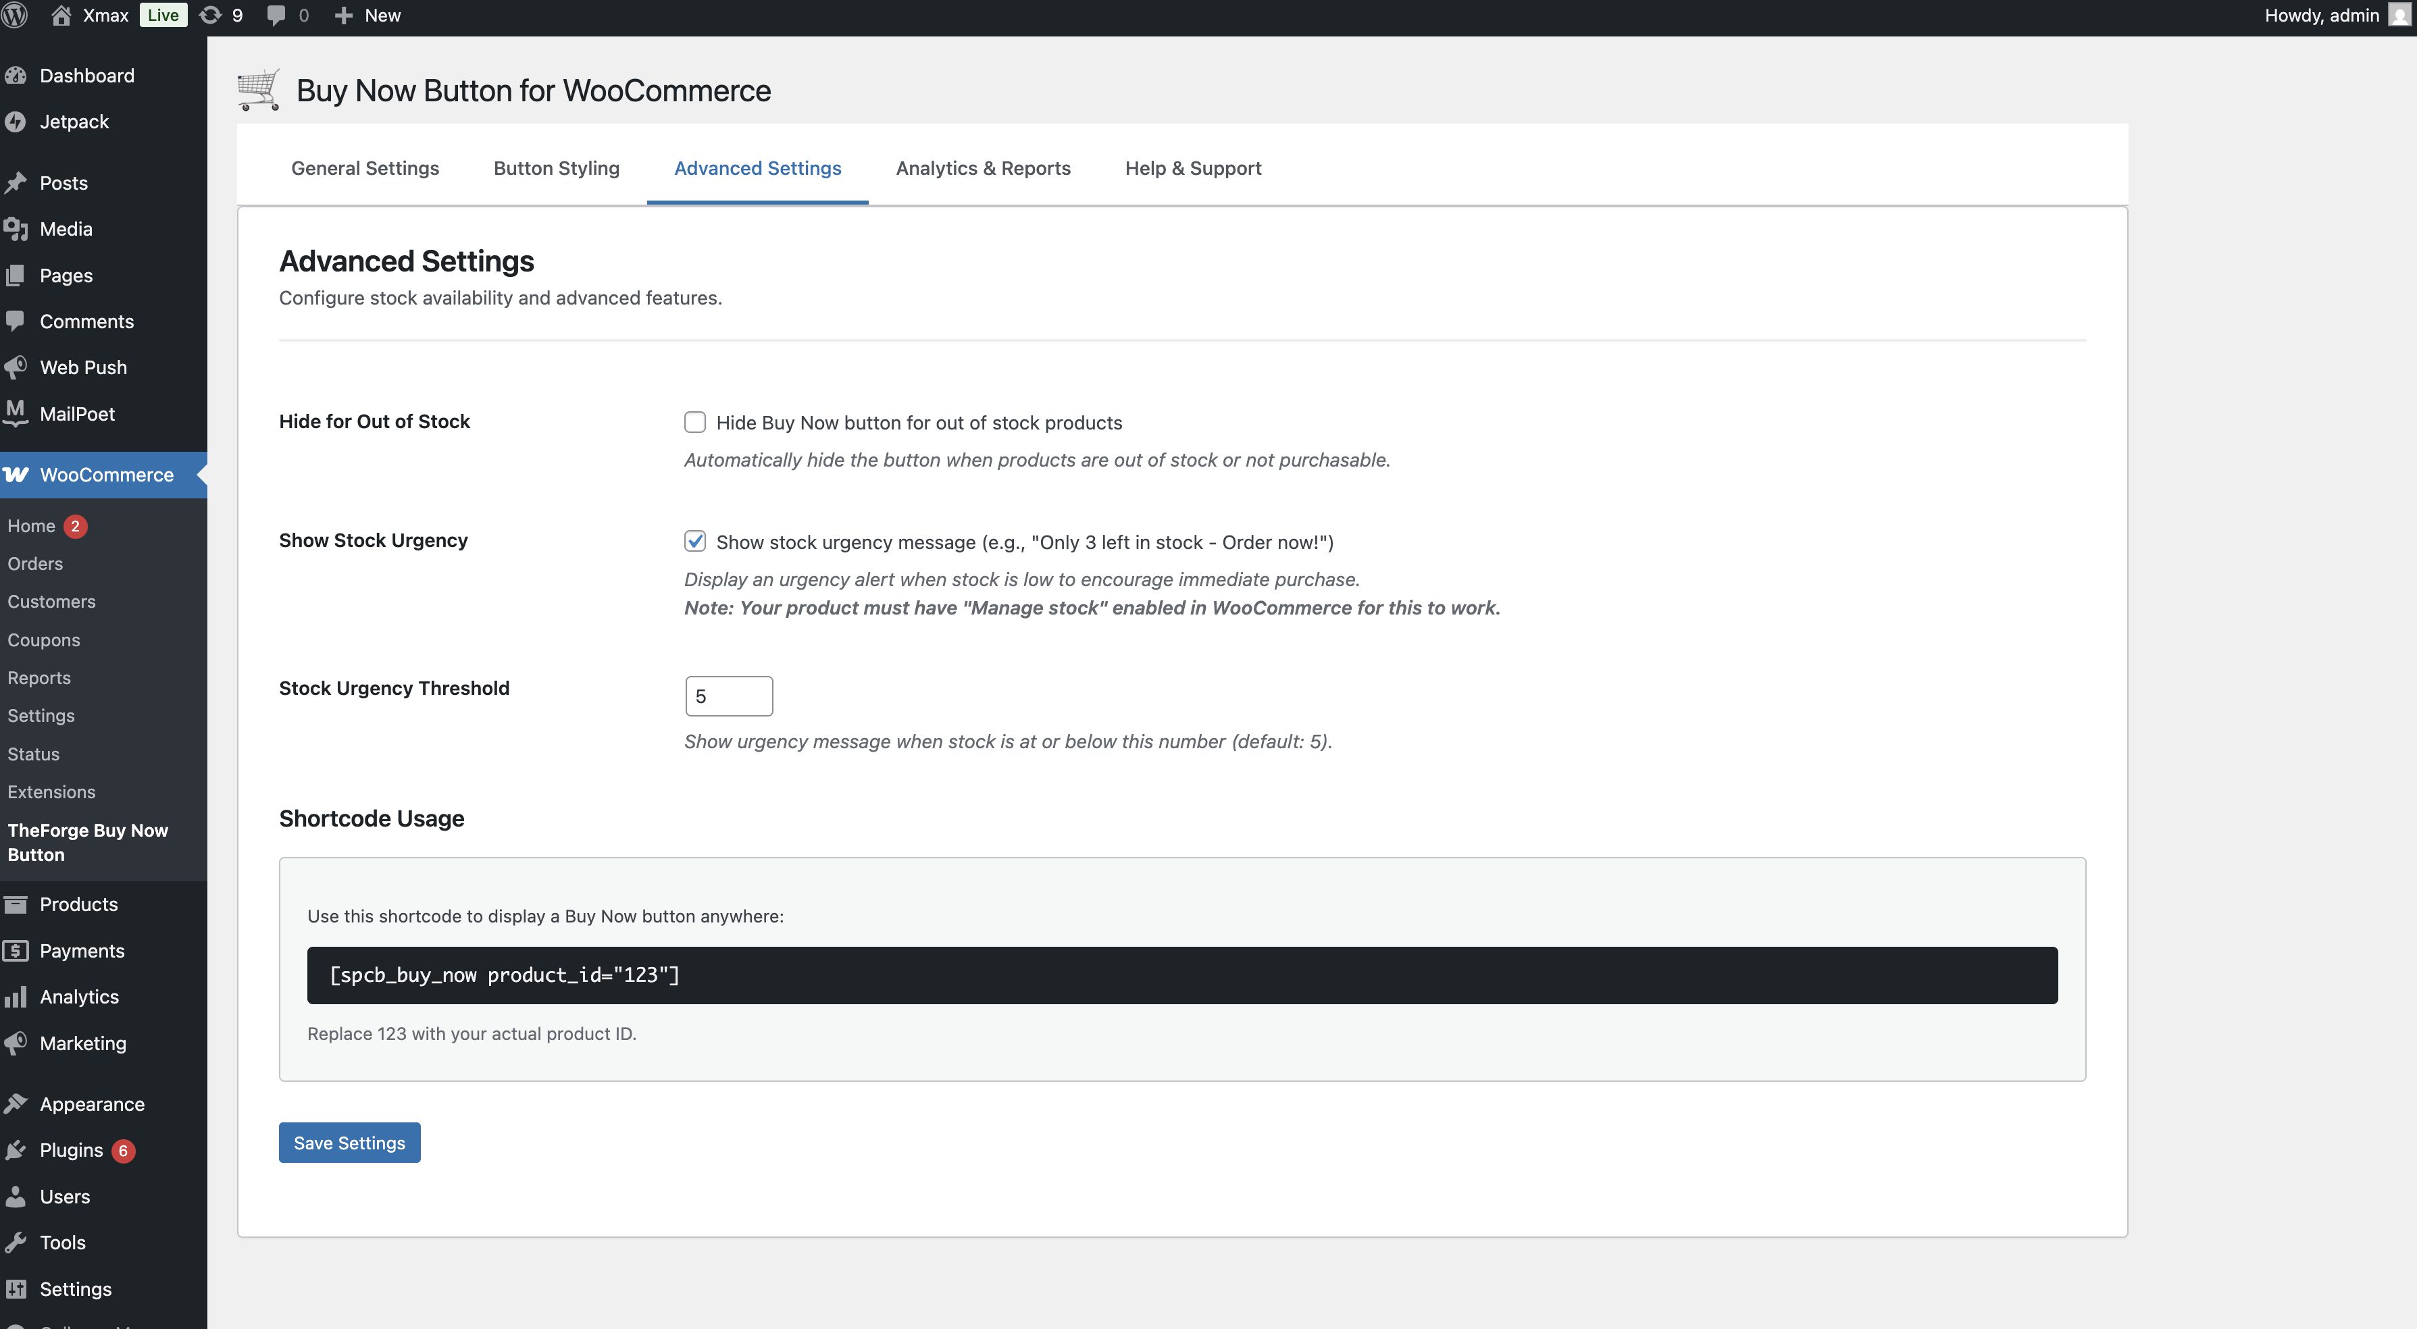Click the MailPoet M icon
Viewport: 2417px width, 1329px height.
click(16, 413)
